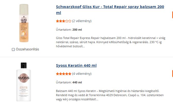Click the first star of Gliss Kur rating
The image size is (173, 106).
coord(57,21)
